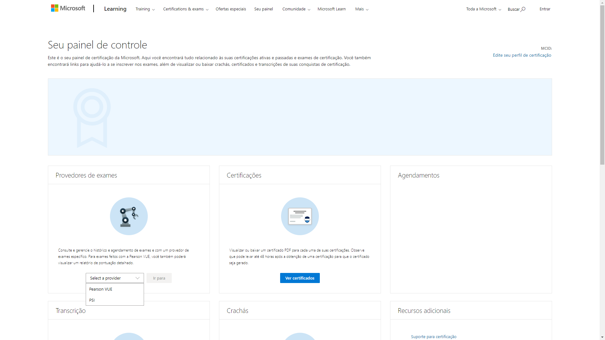Go to Ofertas especiais
The image size is (605, 340).
point(231,9)
